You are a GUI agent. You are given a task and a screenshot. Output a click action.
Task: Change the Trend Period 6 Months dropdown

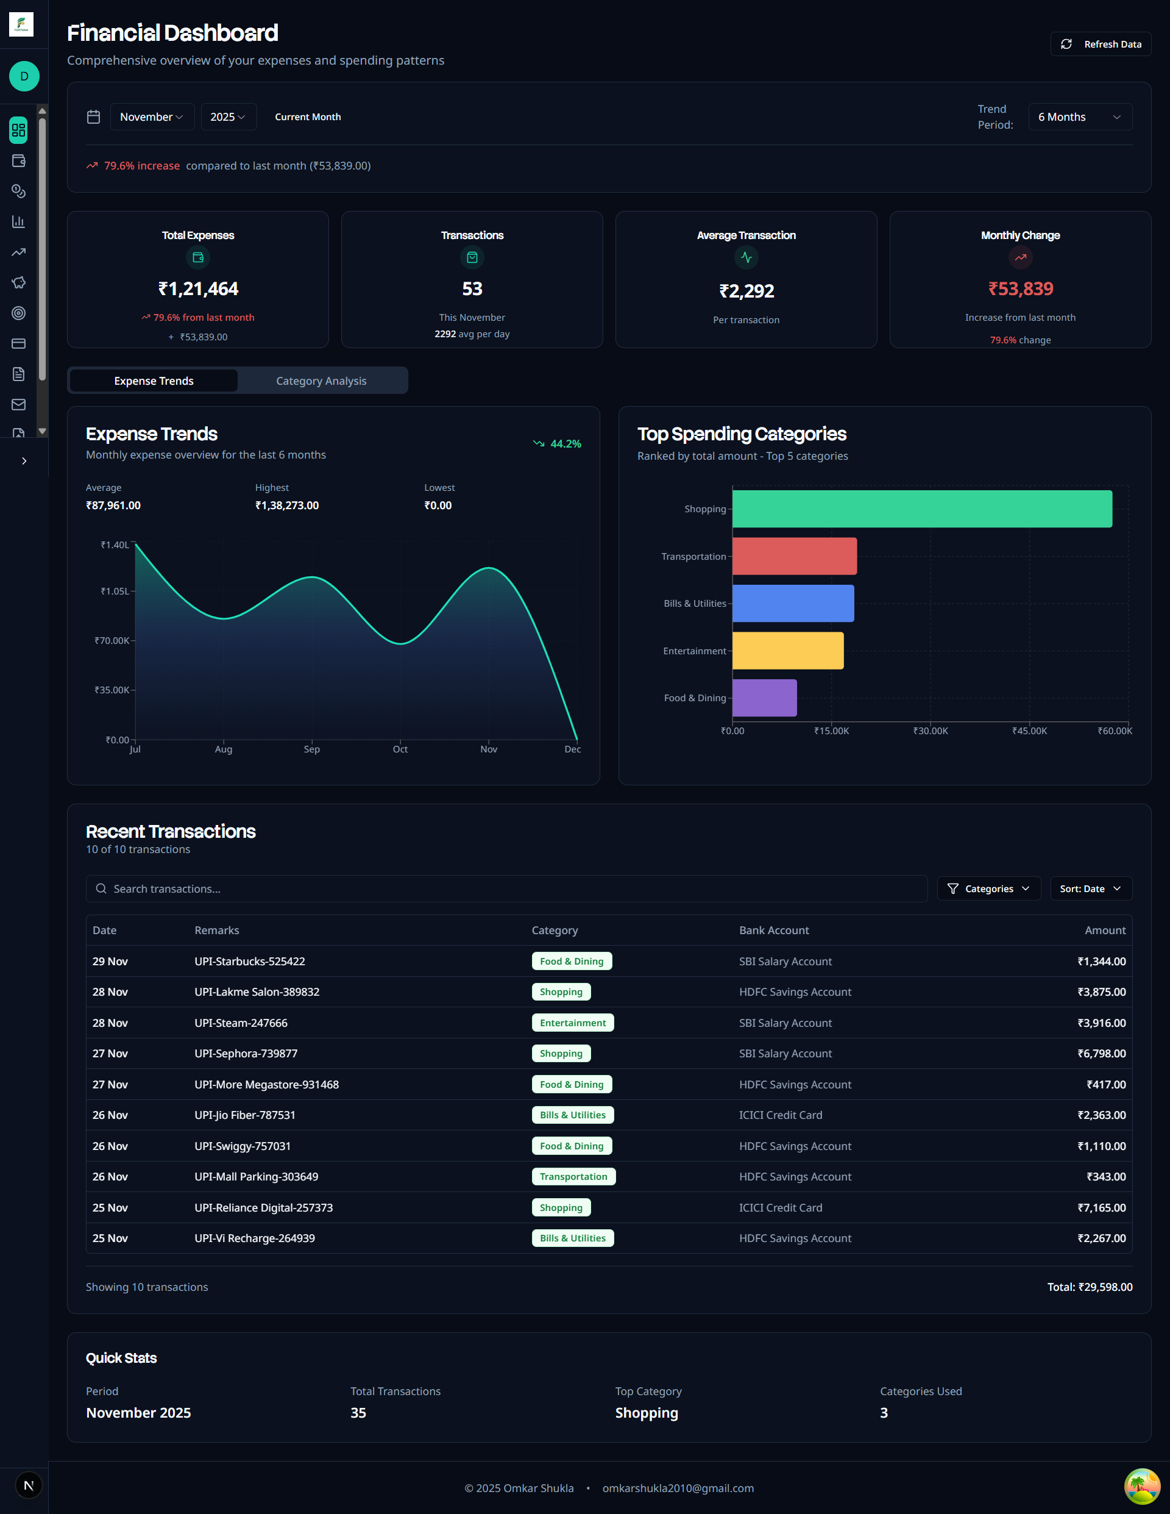point(1079,116)
